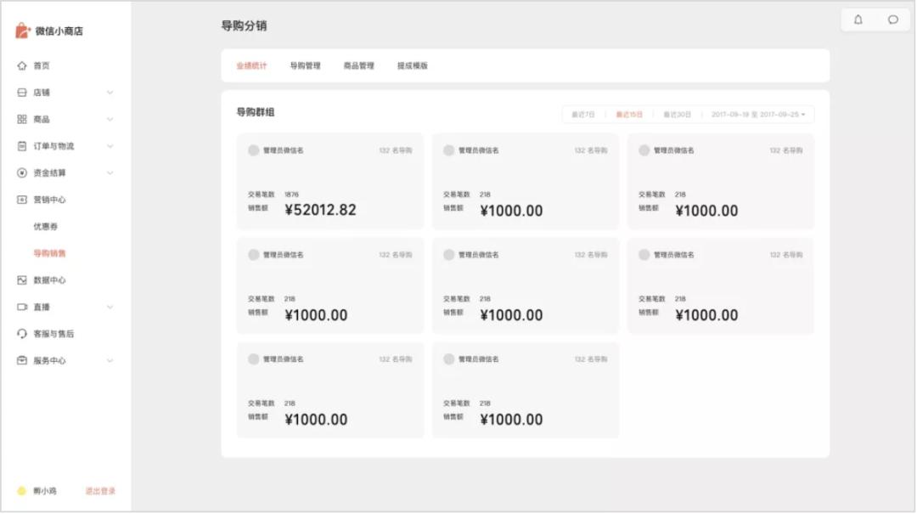Open the guide group card showing ¥52012.82

(x=329, y=181)
